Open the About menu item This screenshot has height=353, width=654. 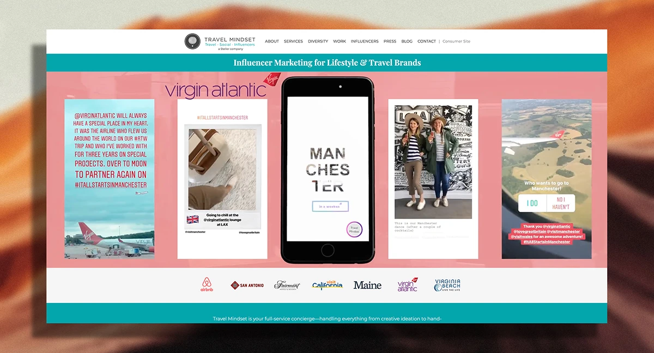[x=272, y=41]
